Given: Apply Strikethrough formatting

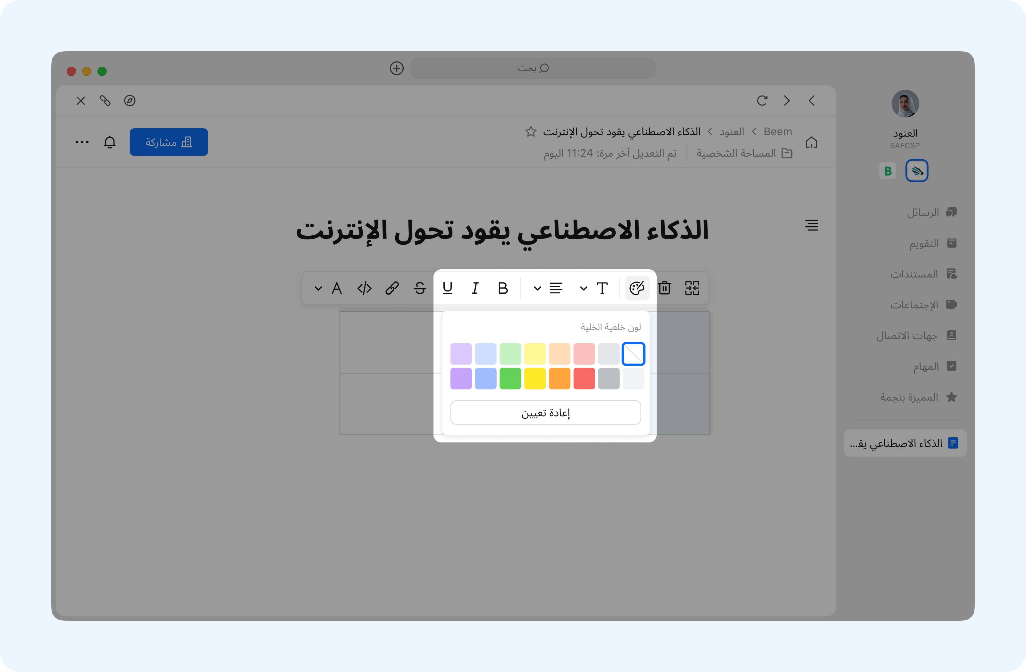Looking at the screenshot, I should (x=419, y=288).
